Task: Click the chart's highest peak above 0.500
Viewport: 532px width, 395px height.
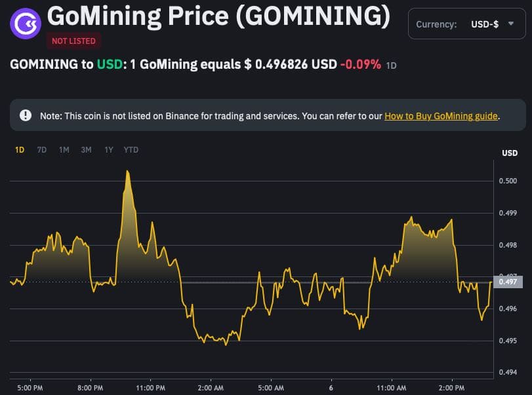Action: pos(127,172)
